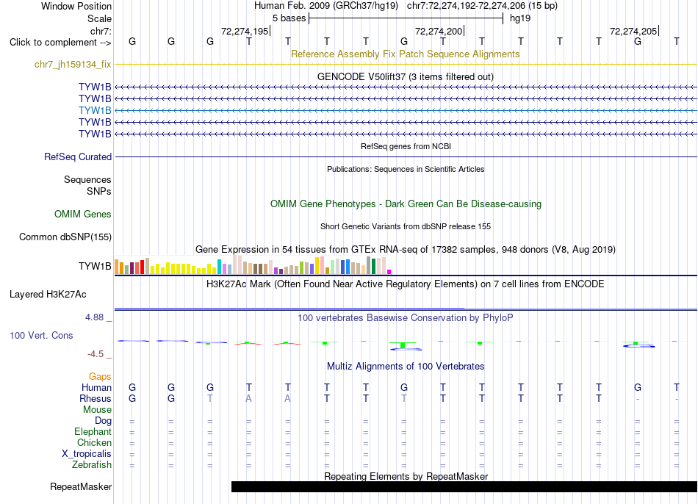Open Reference Assembly Fix Patch Sequence Alignments title

click(405, 54)
